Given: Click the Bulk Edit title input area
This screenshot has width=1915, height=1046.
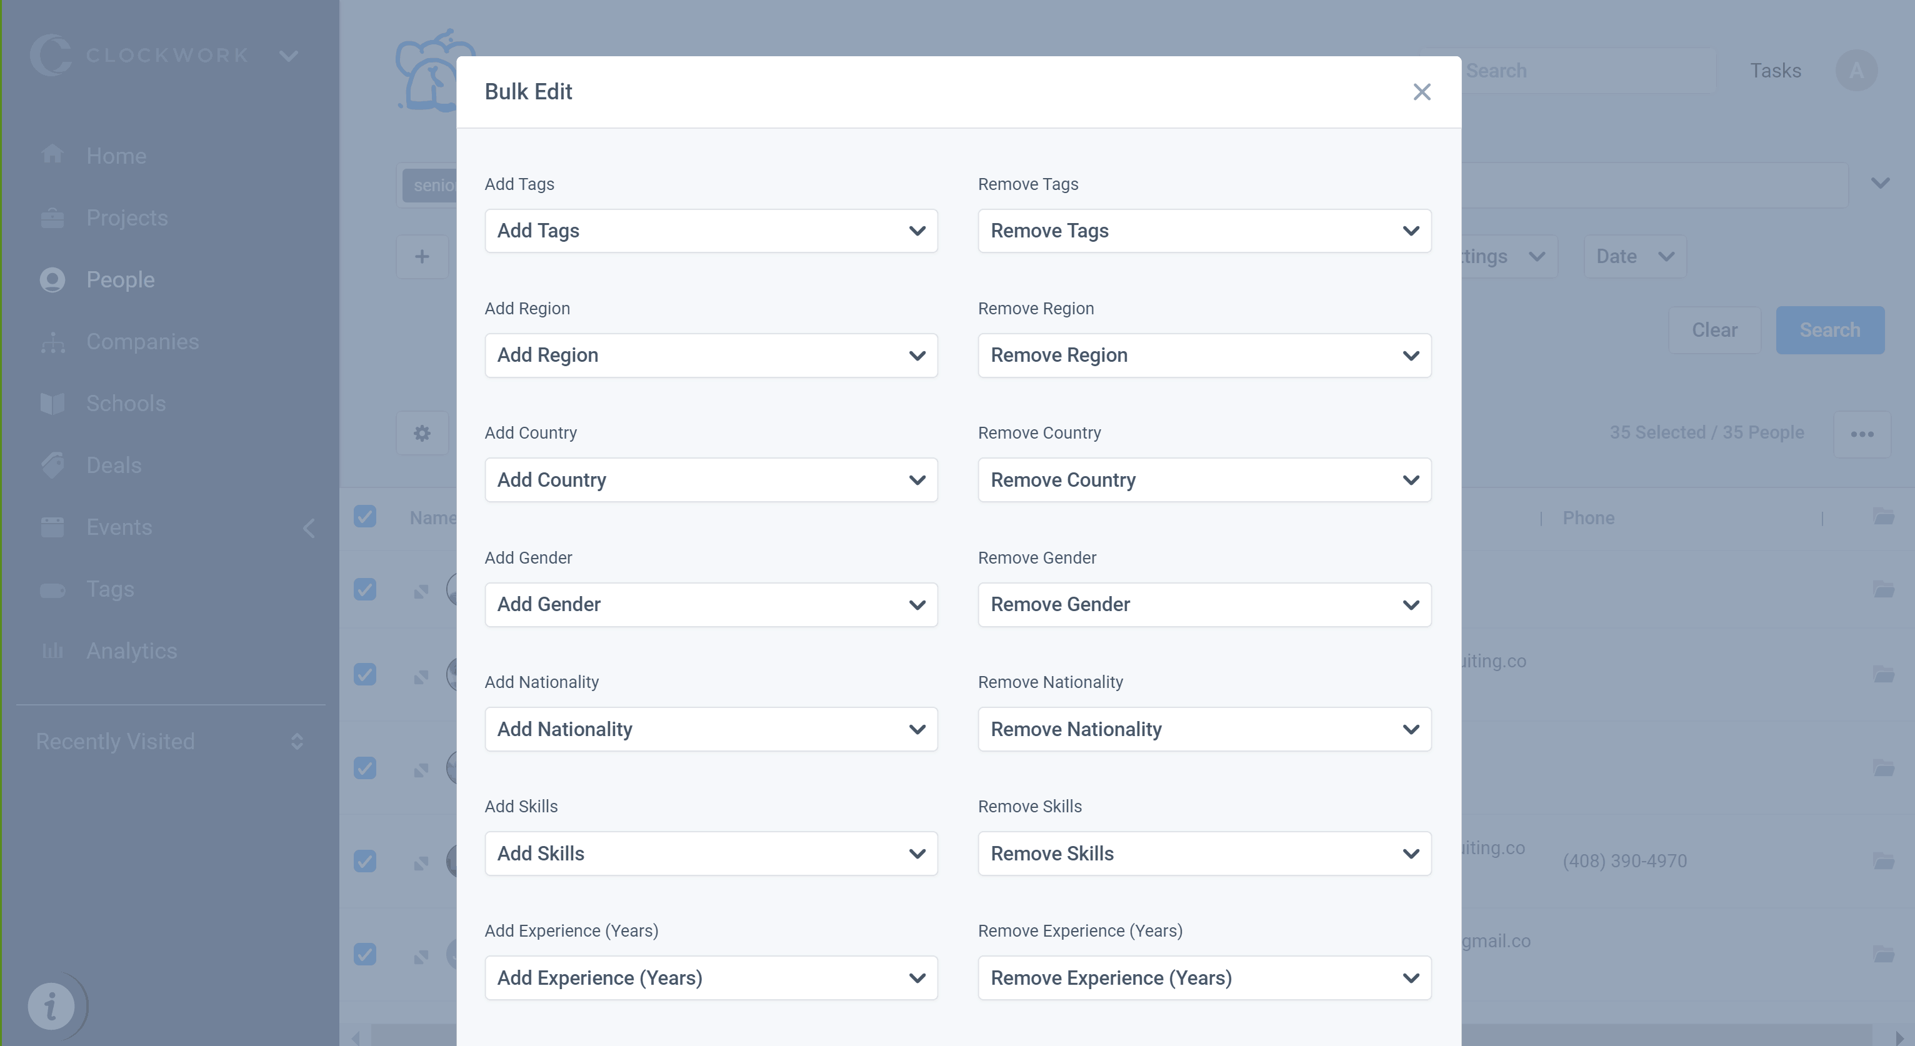Looking at the screenshot, I should pos(528,91).
